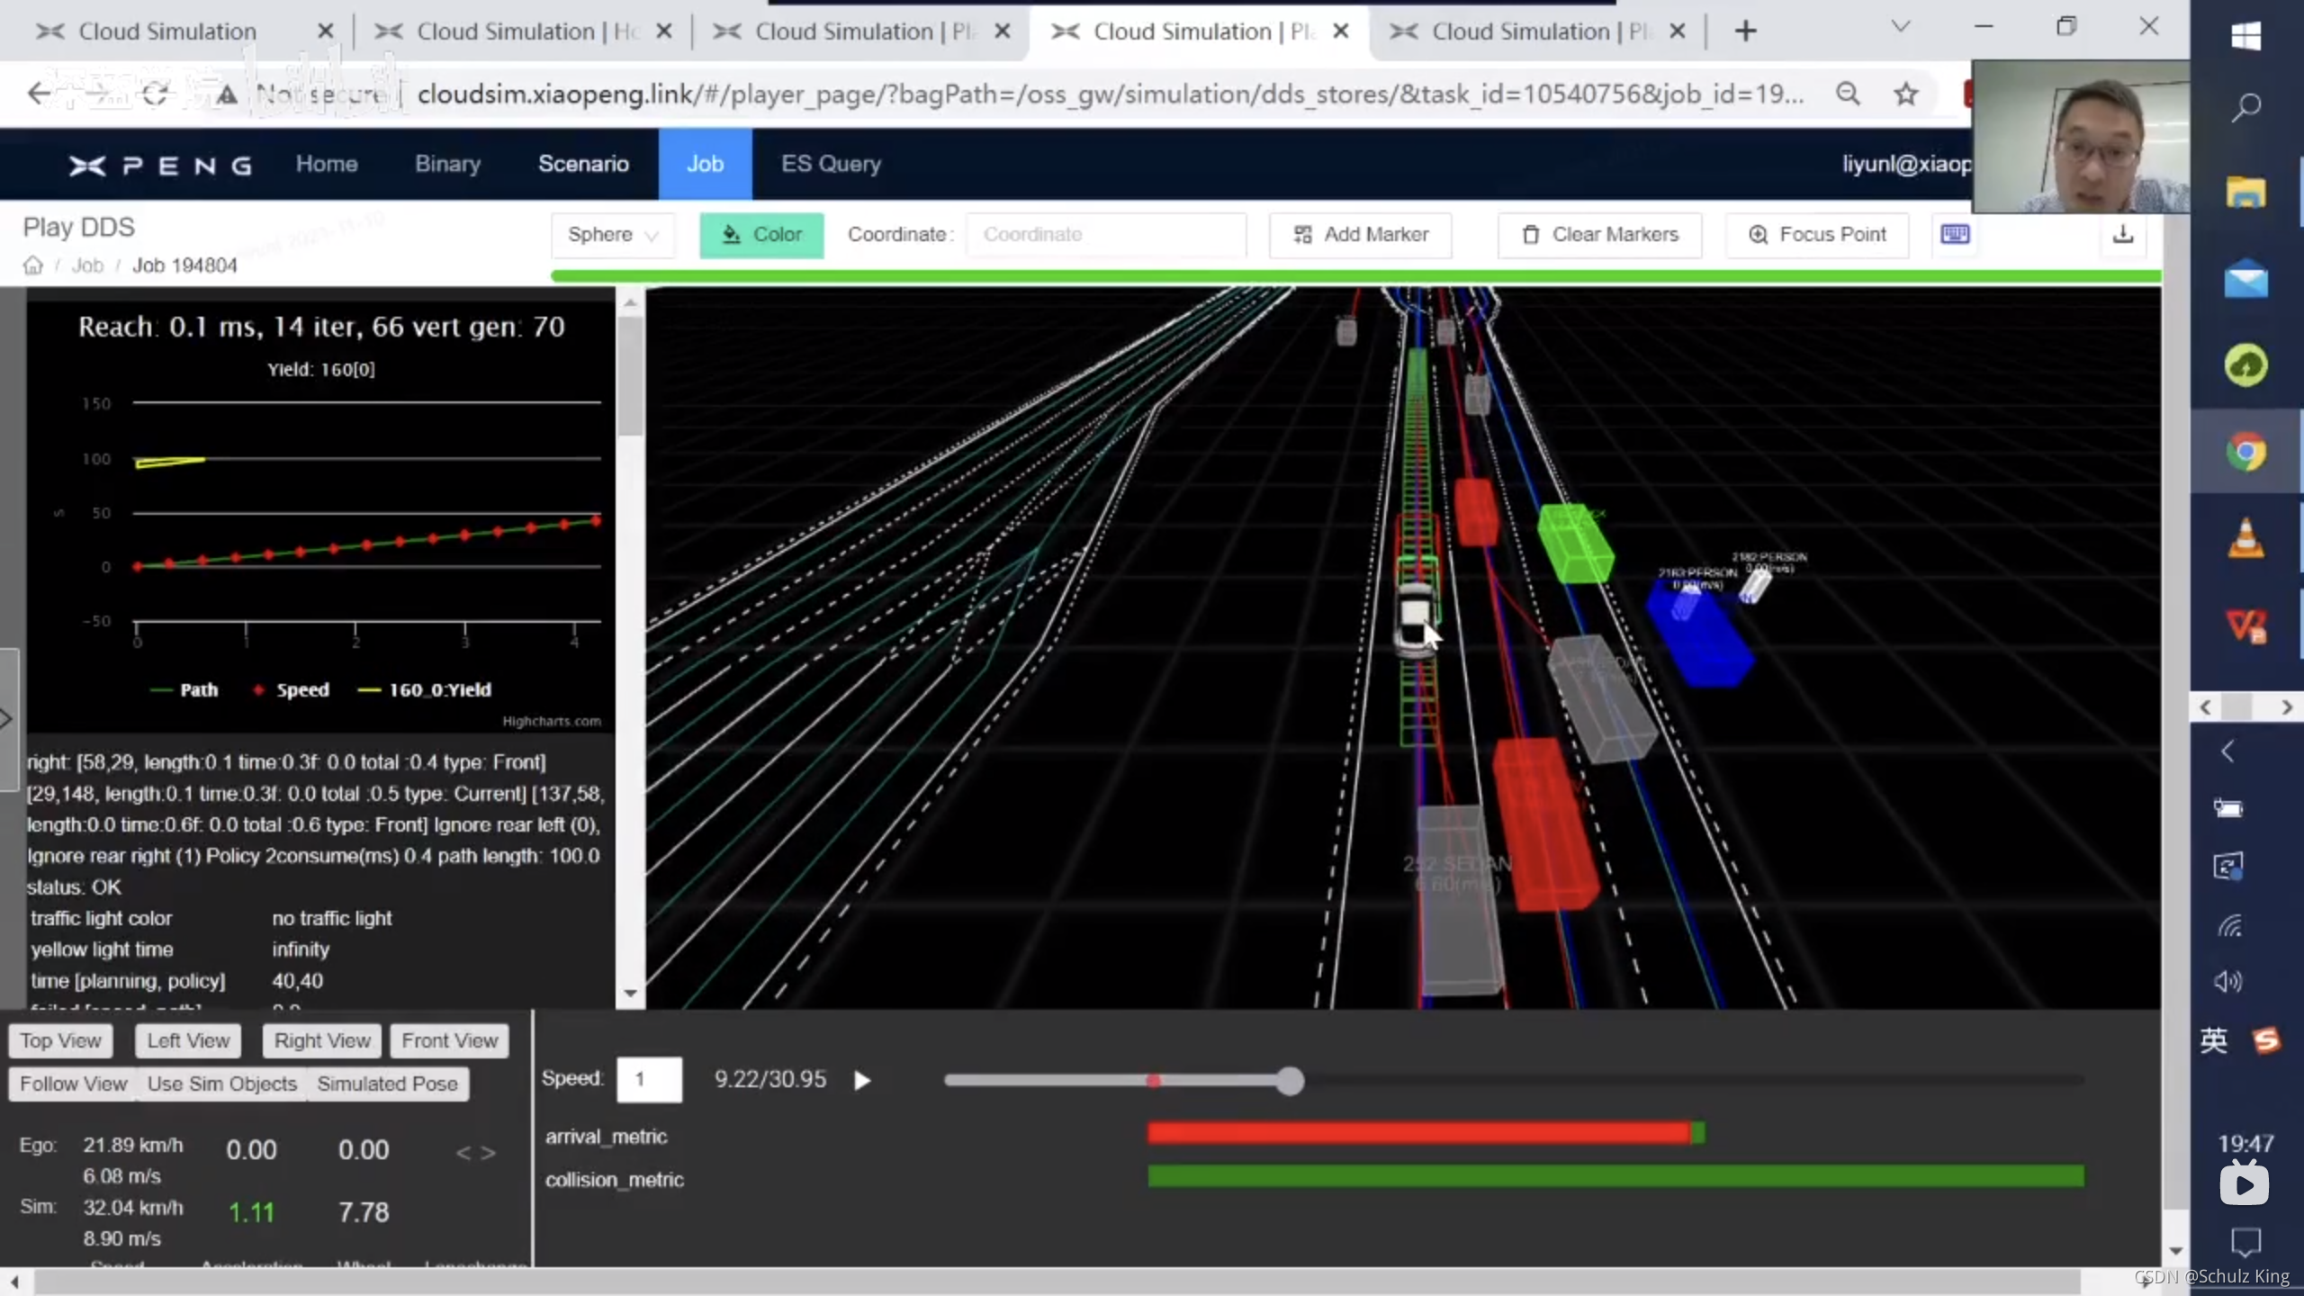Click the keyboard shortcuts icon button
2304x1296 pixels.
(1955, 235)
